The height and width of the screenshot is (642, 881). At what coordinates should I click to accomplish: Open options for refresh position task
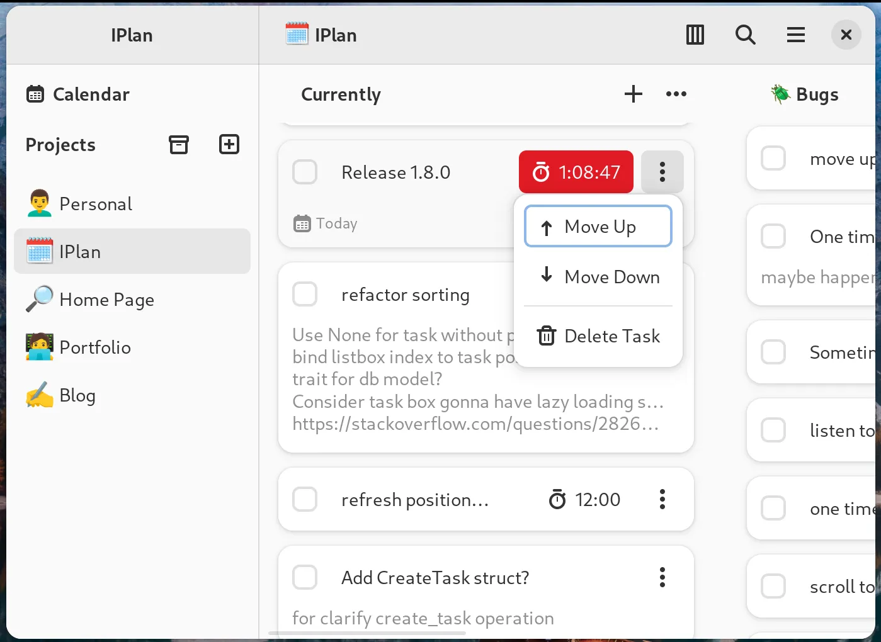click(662, 499)
